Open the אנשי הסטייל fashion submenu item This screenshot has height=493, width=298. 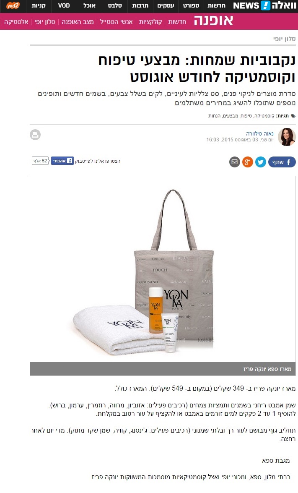point(116,22)
